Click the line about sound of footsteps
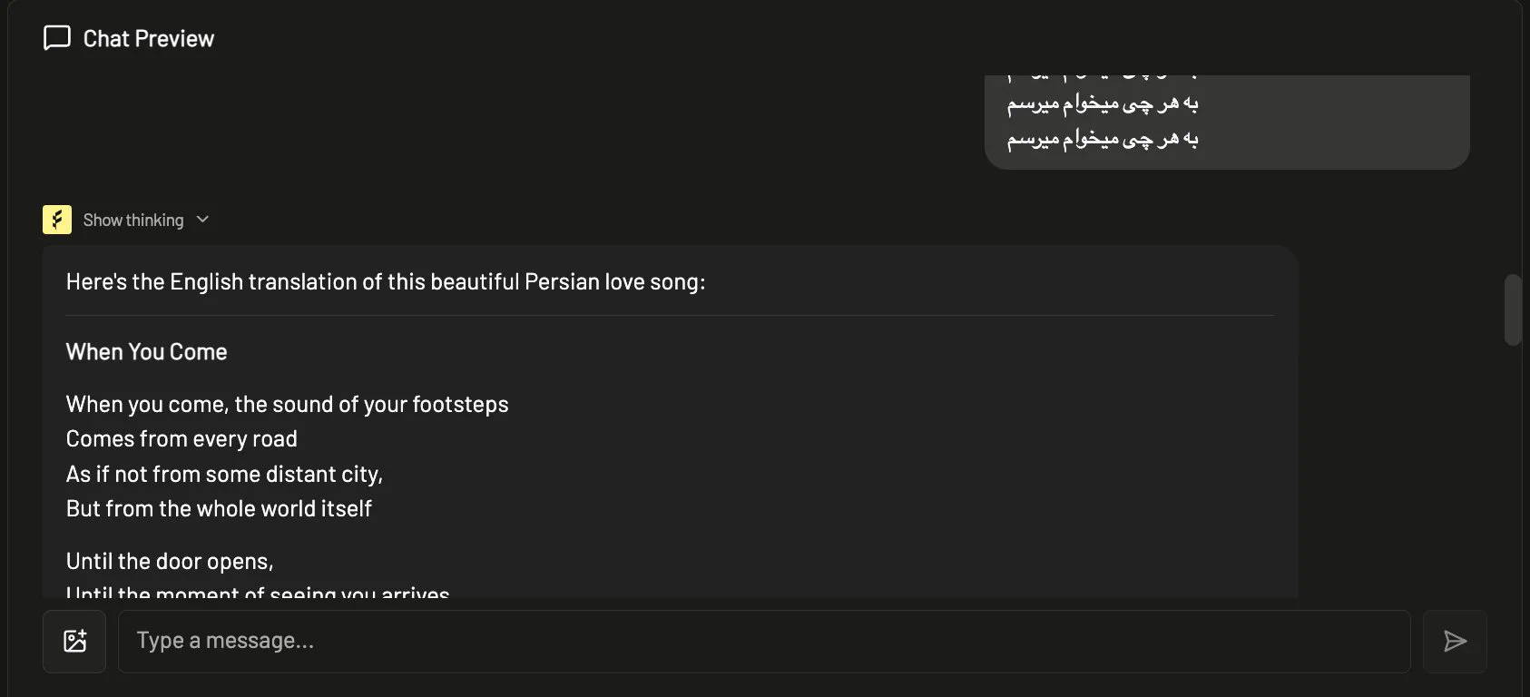Viewport: 1530px width, 697px height. [x=288, y=404]
